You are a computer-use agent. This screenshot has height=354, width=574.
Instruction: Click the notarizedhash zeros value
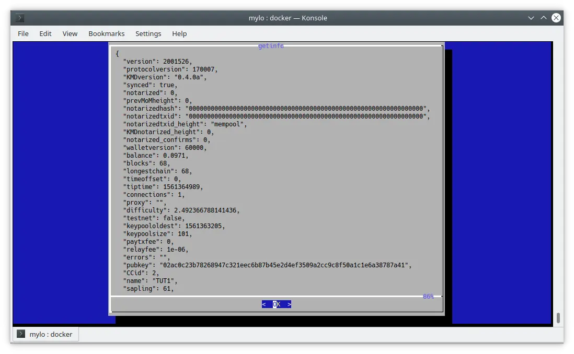click(x=305, y=109)
